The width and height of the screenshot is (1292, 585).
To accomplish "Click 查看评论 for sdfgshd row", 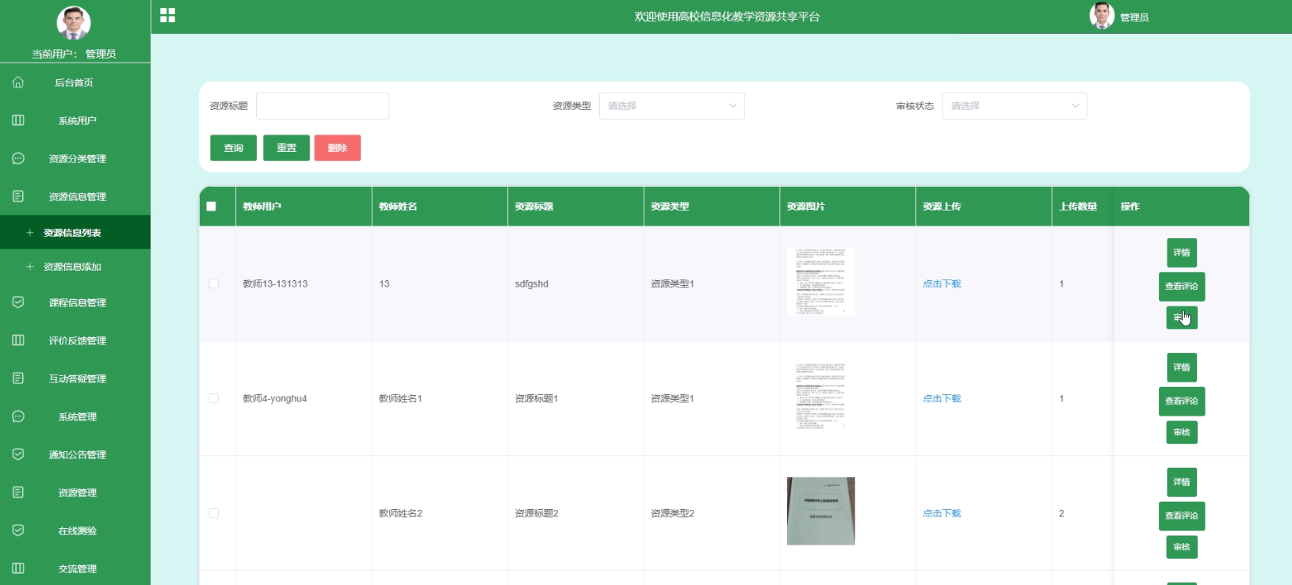I will click(1182, 287).
